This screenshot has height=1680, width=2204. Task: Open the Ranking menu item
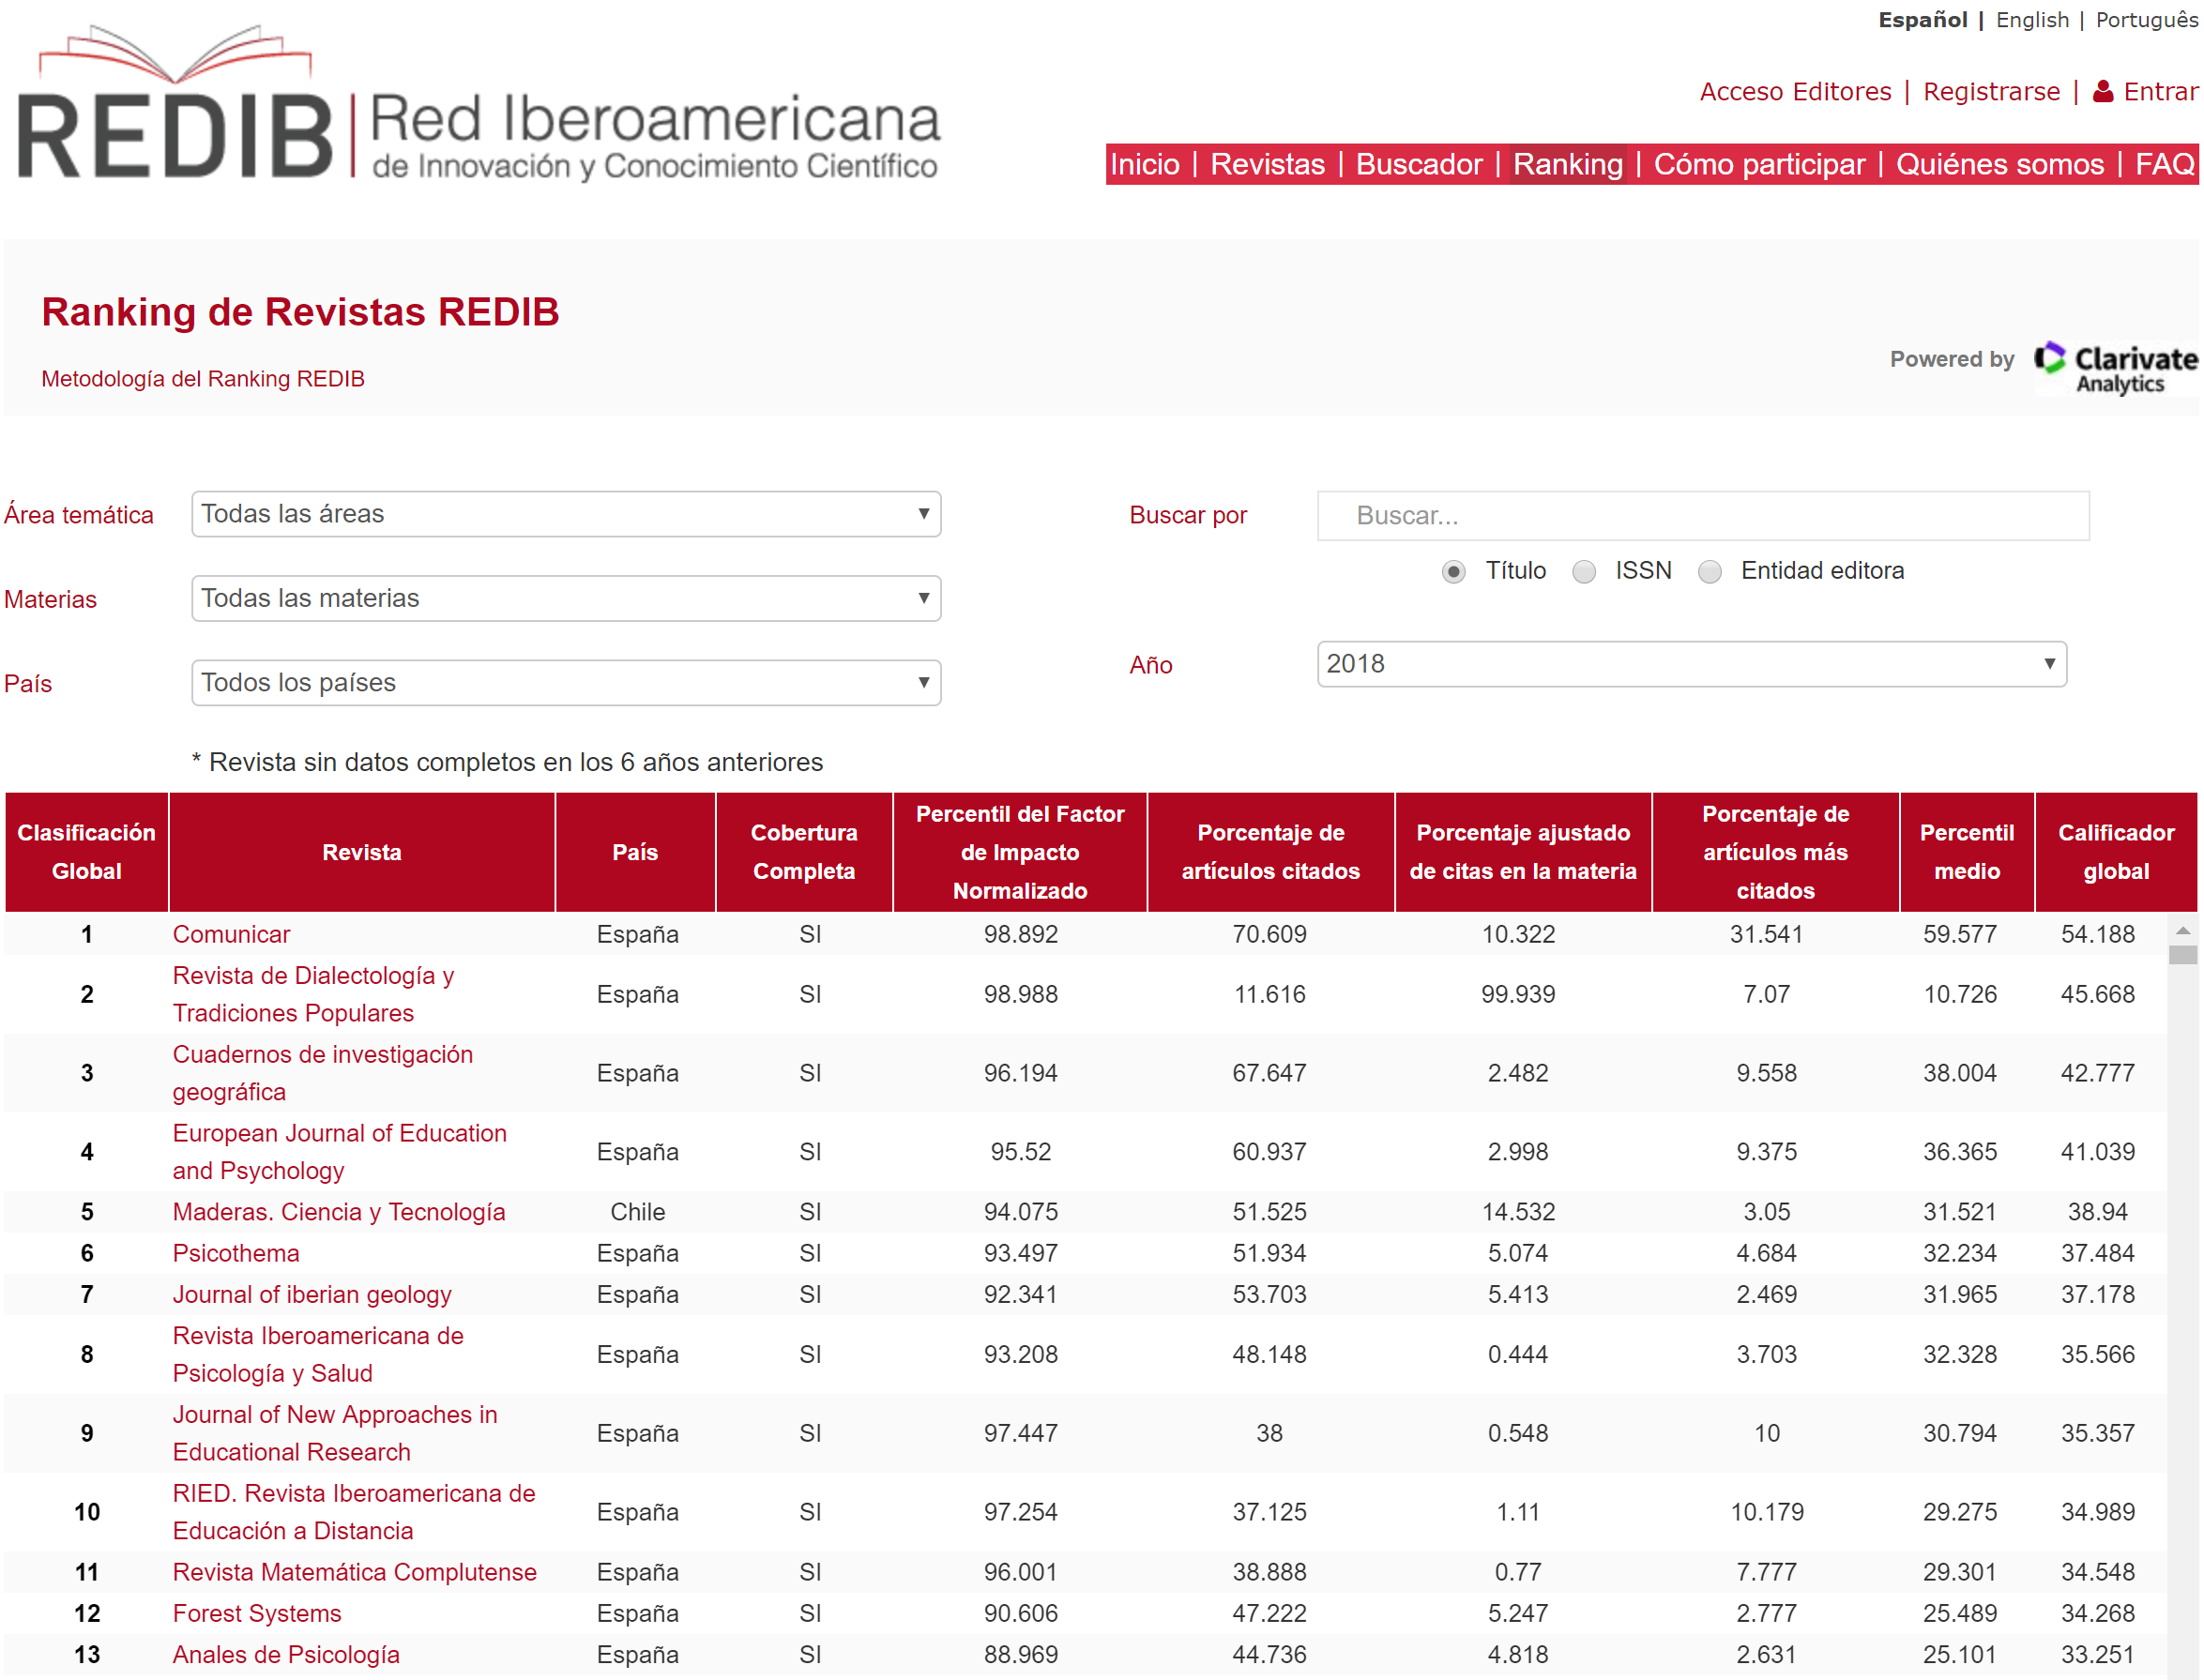tap(1567, 164)
